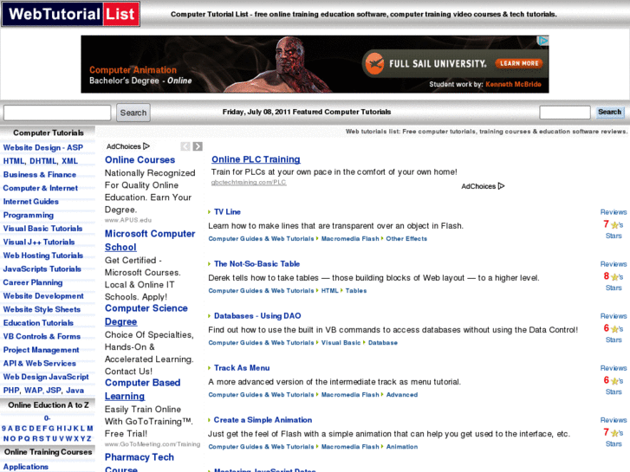Viewport: 630px width, 472px height.
Task: Open HTML, DHTML, XML category
Action: click(x=41, y=161)
